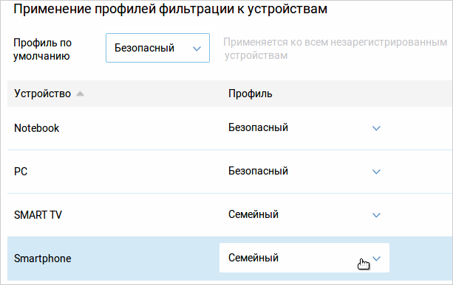Viewport: 453px width, 285px height.
Task: Expand the SMART TV profile chevron
Action: pyautogui.click(x=376, y=215)
